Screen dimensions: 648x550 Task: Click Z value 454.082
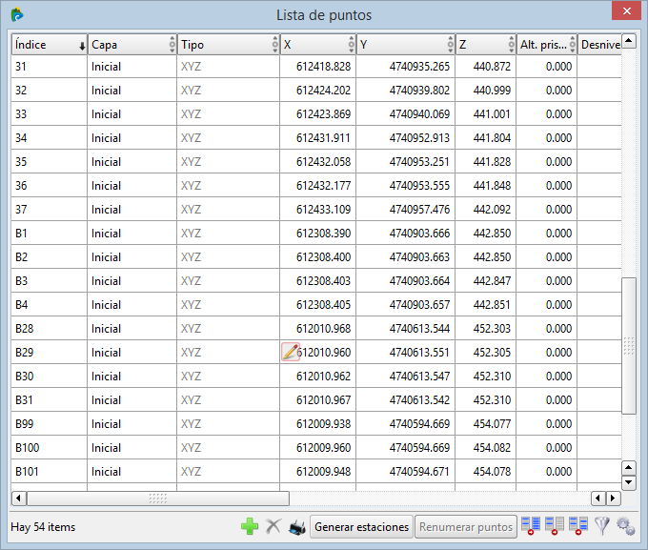click(492, 447)
